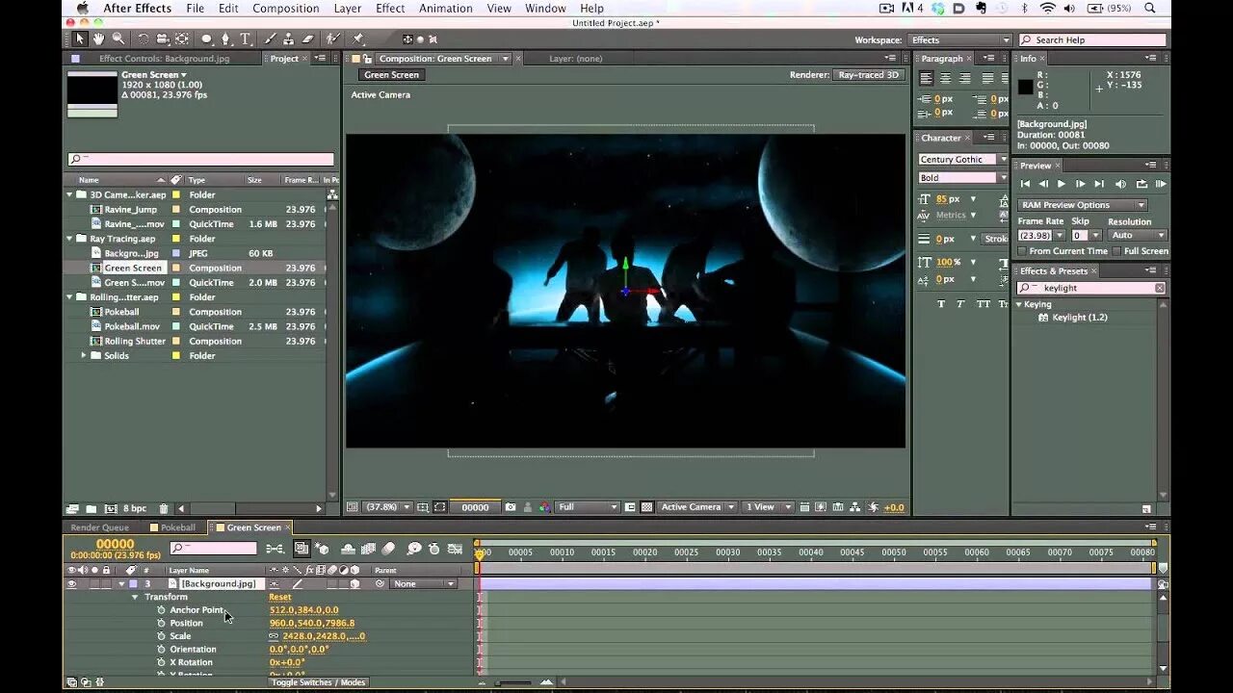
Task: Select the Eraser tool
Action: (308, 39)
